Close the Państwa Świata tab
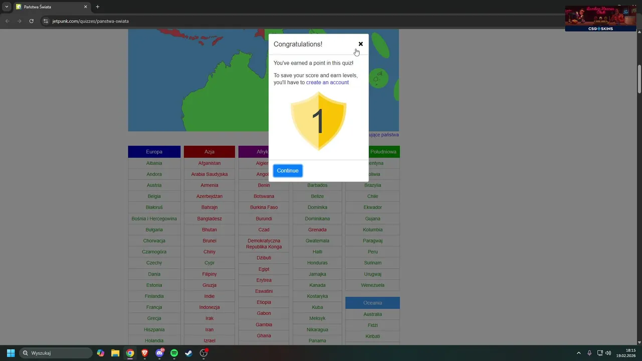Image resolution: width=642 pixels, height=361 pixels. (85, 7)
